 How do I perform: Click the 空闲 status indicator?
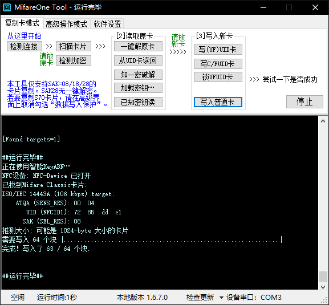point(18,298)
